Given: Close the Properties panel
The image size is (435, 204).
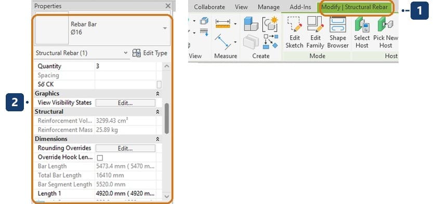Looking at the screenshot, I should pyautogui.click(x=168, y=6).
